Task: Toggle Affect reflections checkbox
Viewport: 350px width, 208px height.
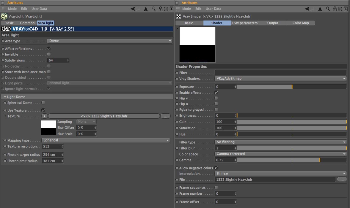Action: point(49,49)
